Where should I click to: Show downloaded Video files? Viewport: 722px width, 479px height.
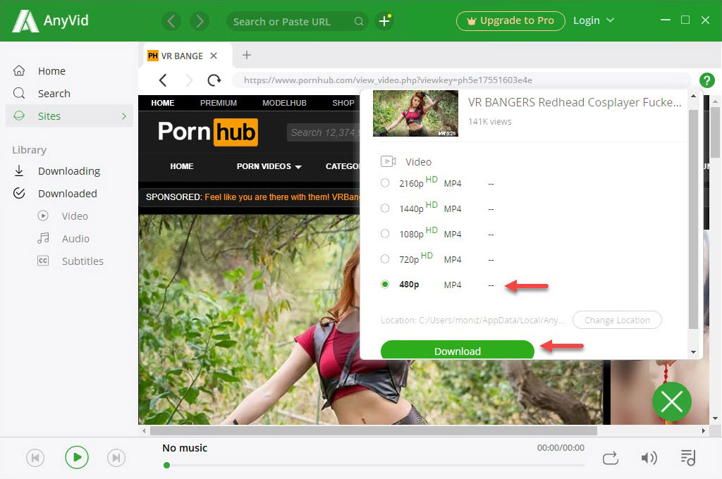pos(75,216)
